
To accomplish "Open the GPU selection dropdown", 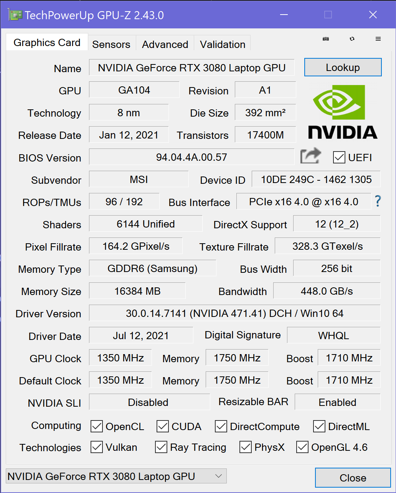I will point(116,476).
